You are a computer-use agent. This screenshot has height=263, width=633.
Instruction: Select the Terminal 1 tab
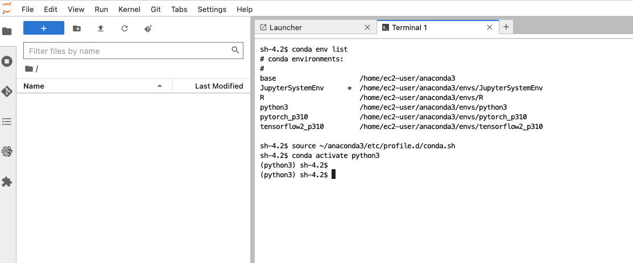pyautogui.click(x=437, y=27)
